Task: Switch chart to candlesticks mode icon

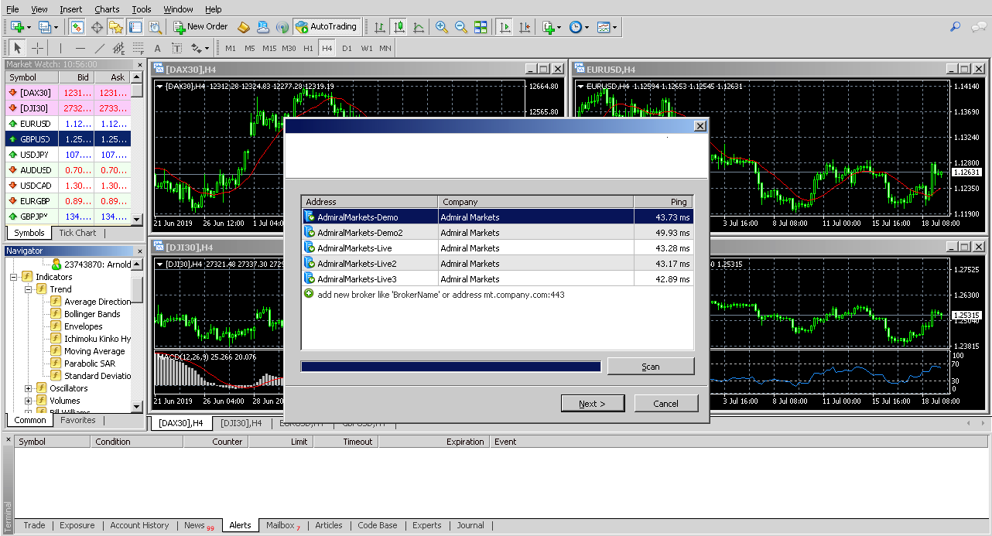Action: [399, 27]
